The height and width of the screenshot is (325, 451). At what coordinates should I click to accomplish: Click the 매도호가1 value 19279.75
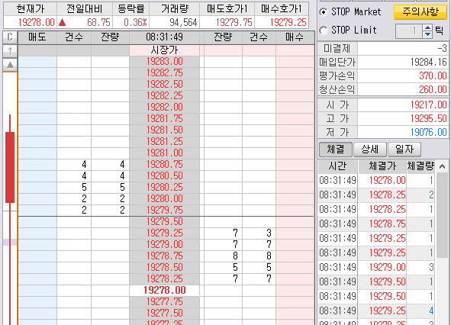pos(234,22)
